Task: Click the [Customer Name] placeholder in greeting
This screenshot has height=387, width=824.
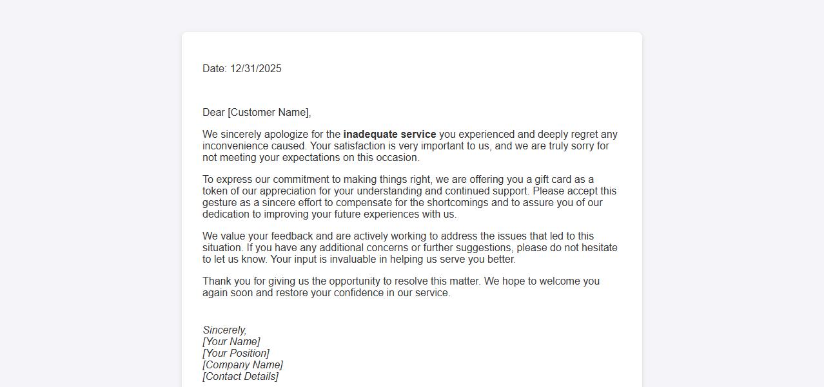Action: (269, 113)
